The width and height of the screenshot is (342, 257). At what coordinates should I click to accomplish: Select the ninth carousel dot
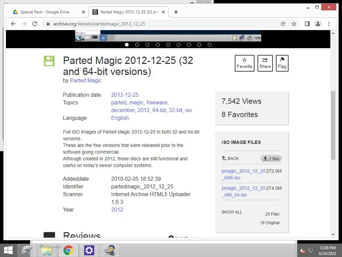[x=210, y=45]
